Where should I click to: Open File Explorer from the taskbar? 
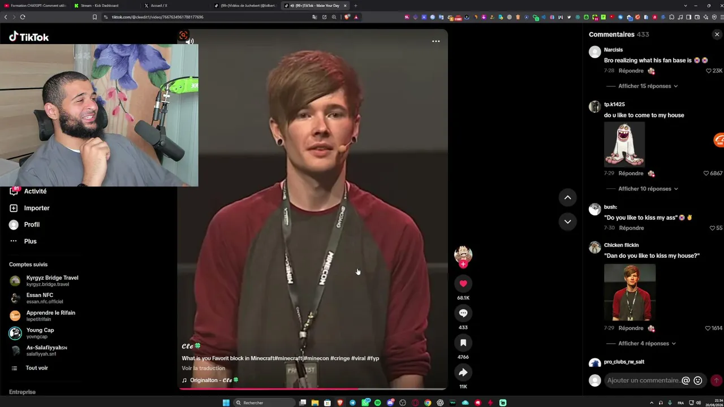(315, 402)
